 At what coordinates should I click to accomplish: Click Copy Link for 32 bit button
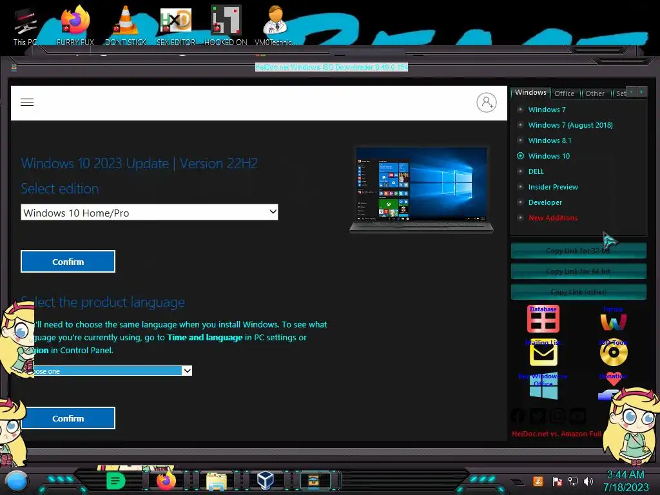[578, 251]
